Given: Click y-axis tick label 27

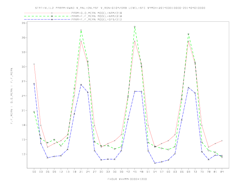Looking at the screenshot, I should [x=23, y=81].
